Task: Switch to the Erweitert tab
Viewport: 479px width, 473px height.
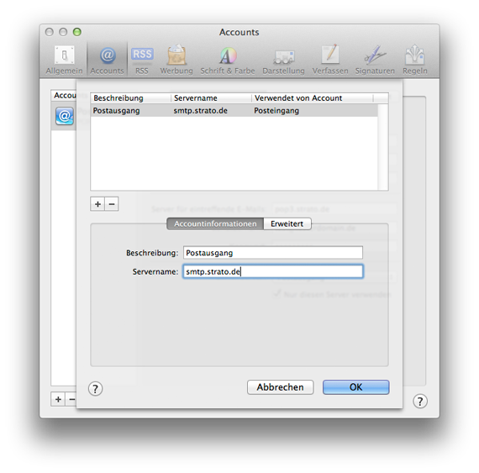Action: (x=287, y=223)
